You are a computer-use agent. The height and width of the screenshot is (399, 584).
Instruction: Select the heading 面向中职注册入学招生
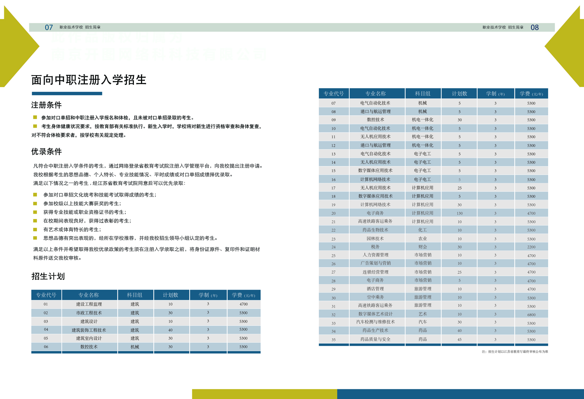(89, 80)
